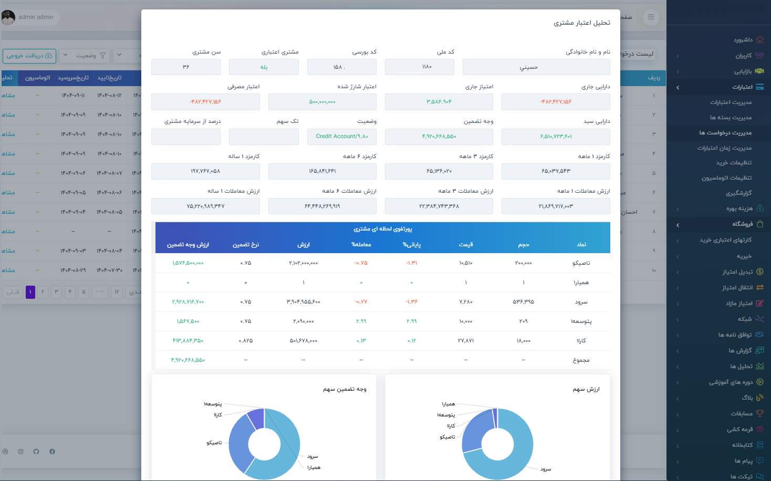The height and width of the screenshot is (481, 771).
Task: Click the GitHub icon in footer
Action: (36, 452)
